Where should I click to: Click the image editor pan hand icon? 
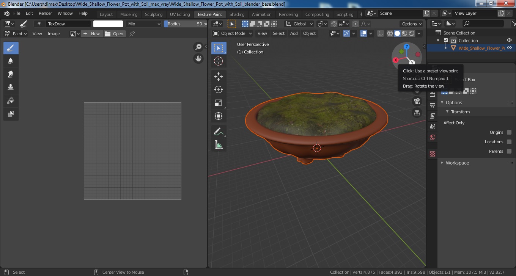[x=198, y=58]
